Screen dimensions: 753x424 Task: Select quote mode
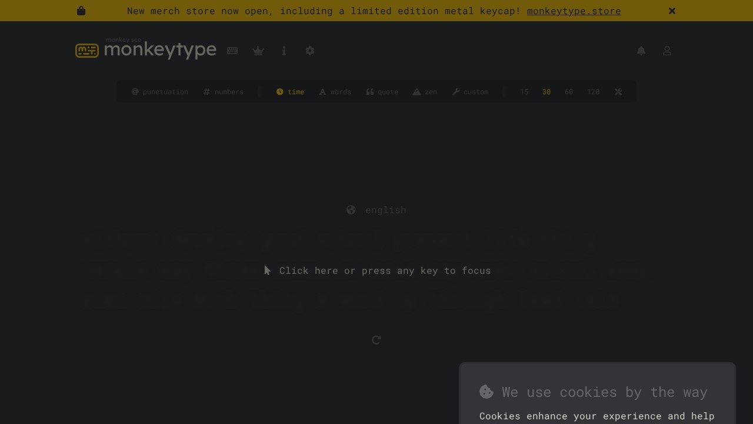382,92
